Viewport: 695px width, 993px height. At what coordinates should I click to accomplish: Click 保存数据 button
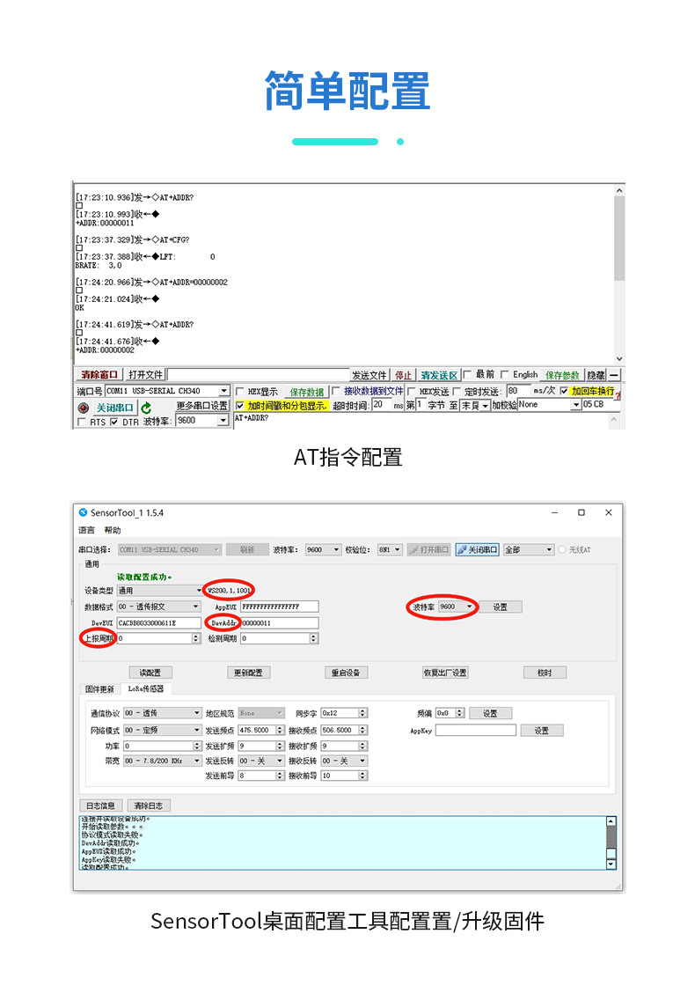click(x=306, y=392)
